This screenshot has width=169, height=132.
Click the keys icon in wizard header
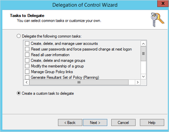pos(157,20)
